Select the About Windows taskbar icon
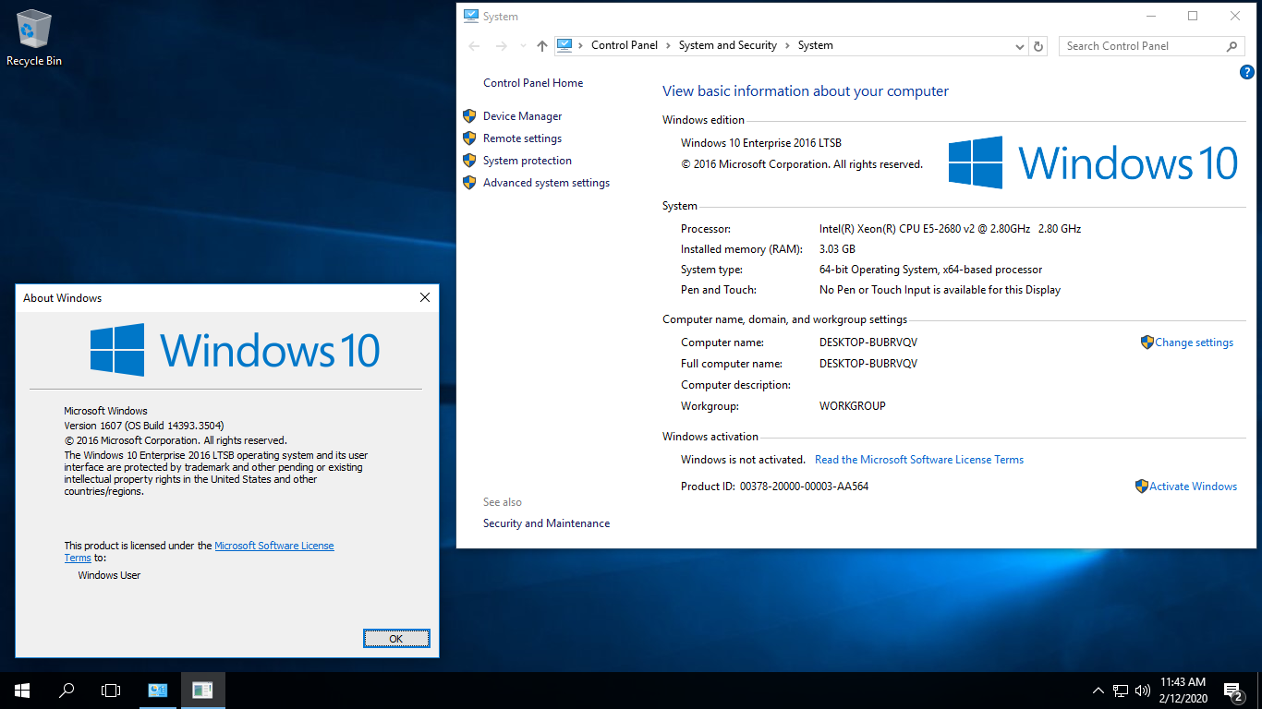 pos(203,690)
